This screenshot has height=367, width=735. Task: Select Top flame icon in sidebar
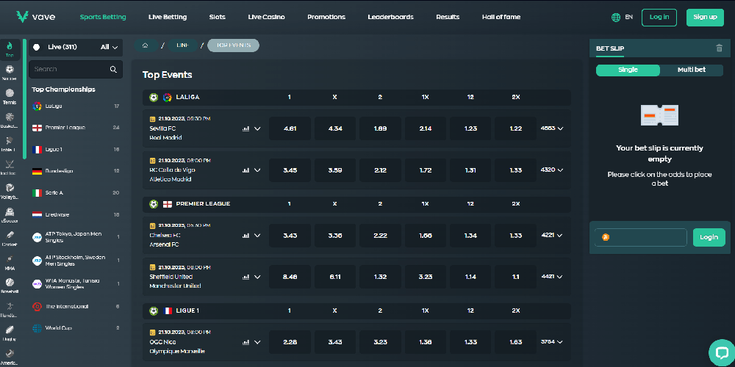10,48
